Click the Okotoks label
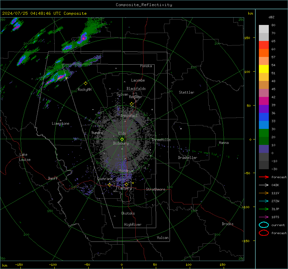288x269 pixels. coord(128,213)
